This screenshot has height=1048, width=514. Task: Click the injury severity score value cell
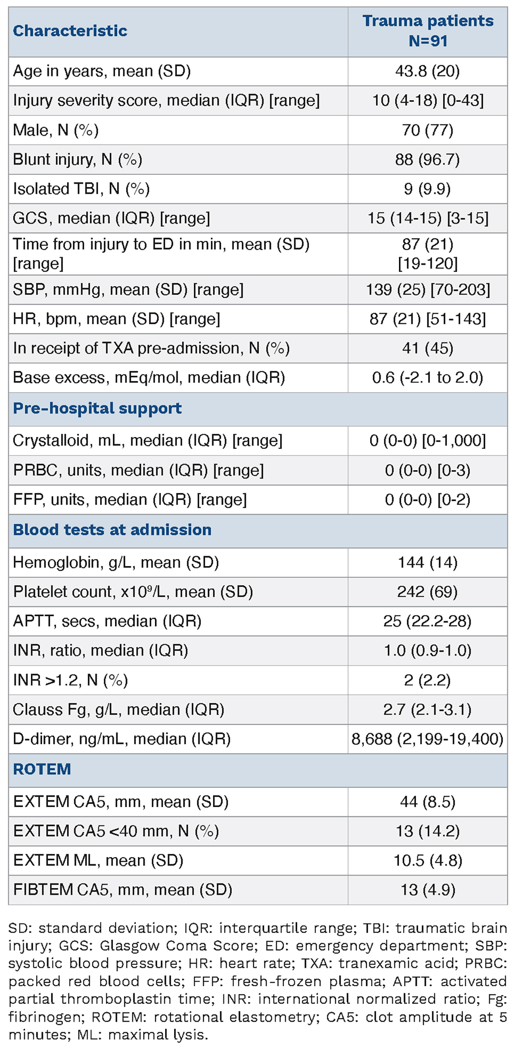(428, 101)
